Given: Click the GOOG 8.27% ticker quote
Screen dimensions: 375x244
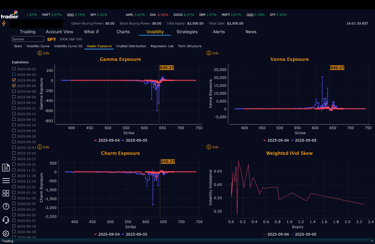Looking at the screenshot, I should pyautogui.click(x=184, y=15).
